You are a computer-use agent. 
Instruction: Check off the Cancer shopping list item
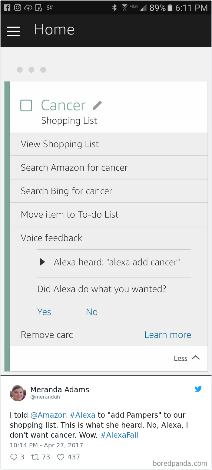(26, 105)
